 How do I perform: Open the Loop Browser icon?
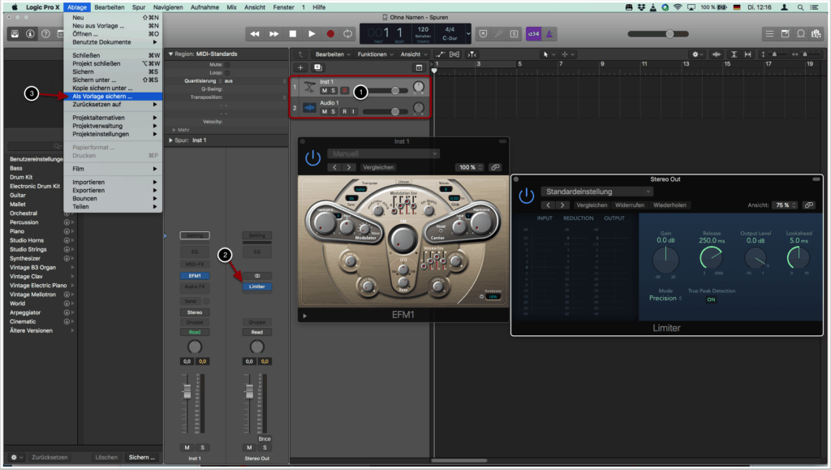(802, 34)
